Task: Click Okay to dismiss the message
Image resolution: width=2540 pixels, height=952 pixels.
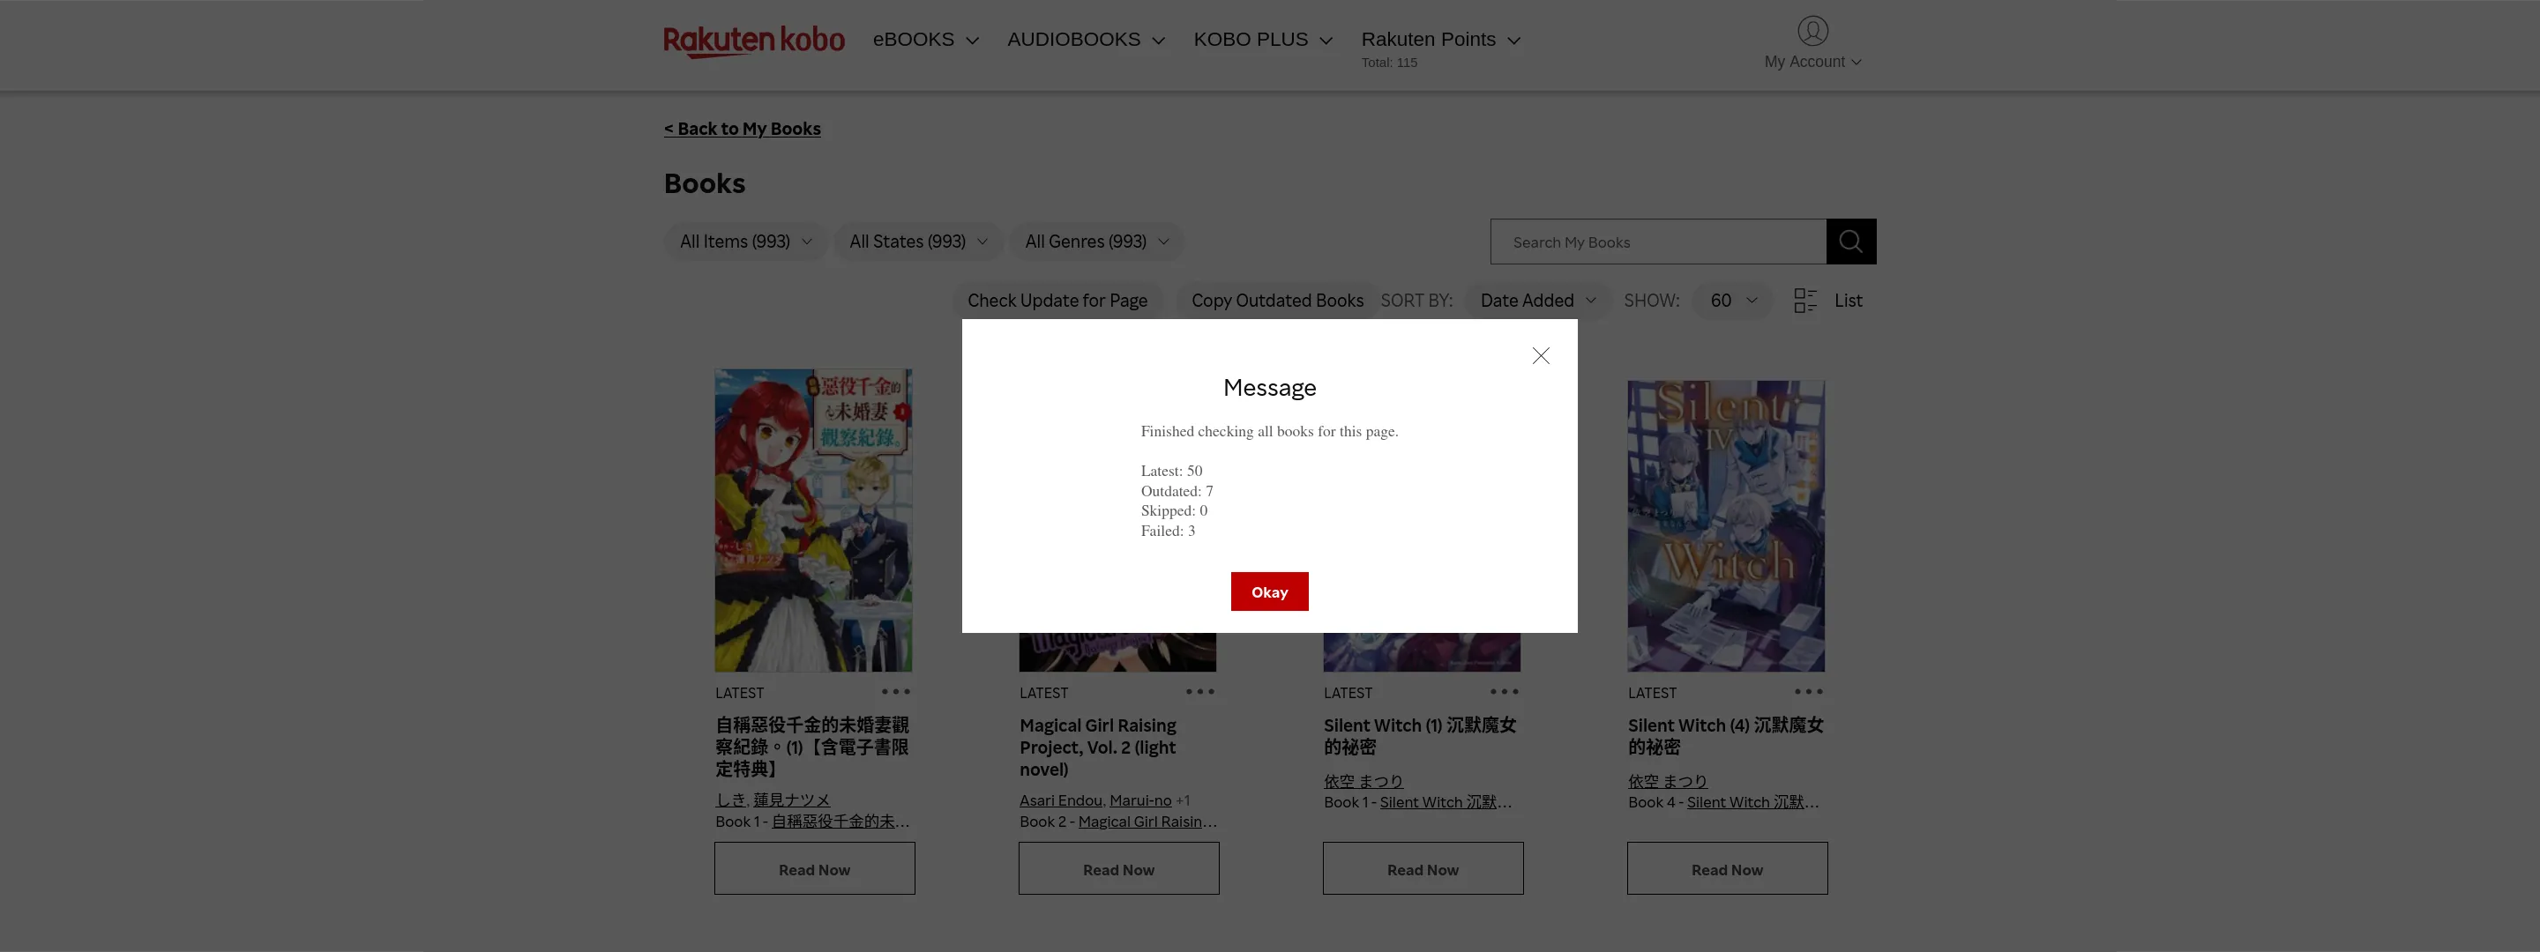Action: tap(1269, 591)
